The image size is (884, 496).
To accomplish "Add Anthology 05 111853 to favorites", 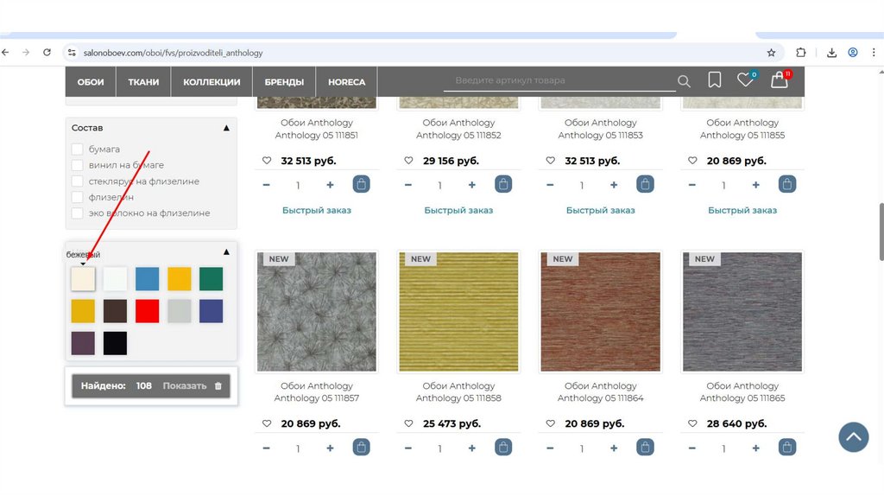I will click(x=551, y=161).
